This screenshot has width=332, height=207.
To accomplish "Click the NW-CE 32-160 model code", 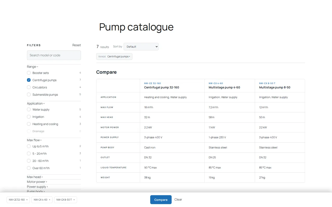I will 153,83.
